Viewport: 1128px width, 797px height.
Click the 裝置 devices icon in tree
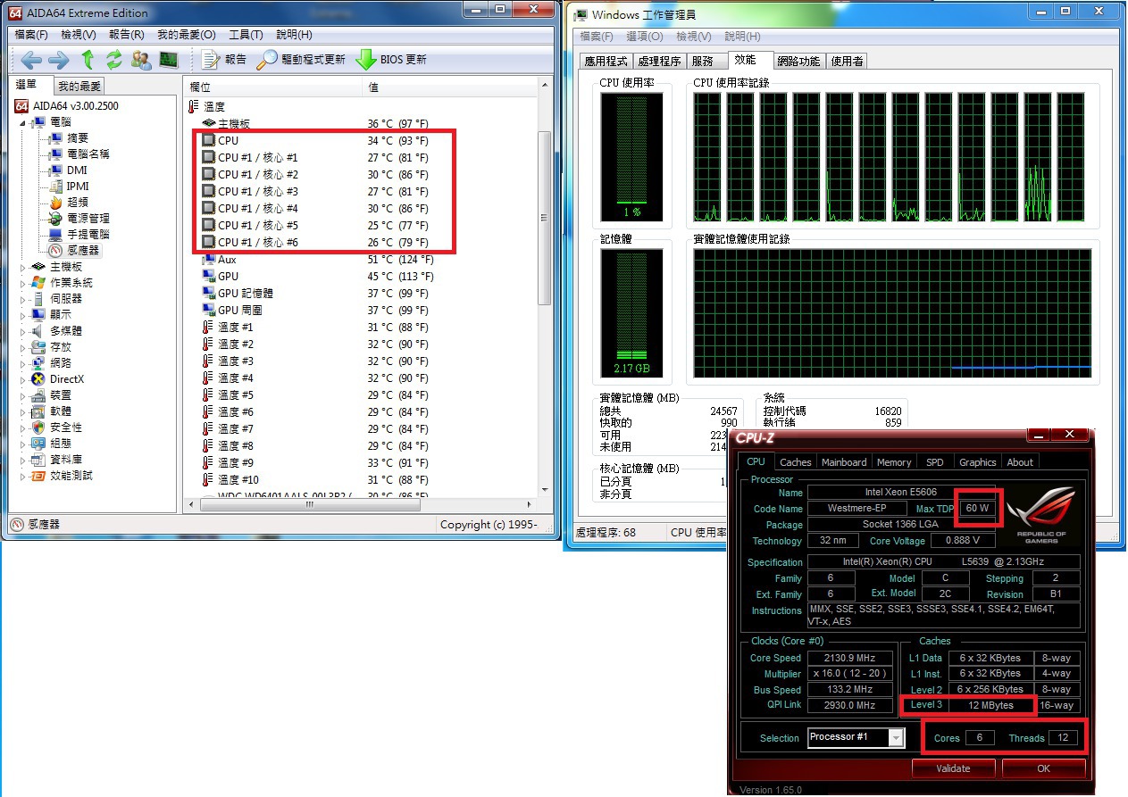tap(38, 395)
